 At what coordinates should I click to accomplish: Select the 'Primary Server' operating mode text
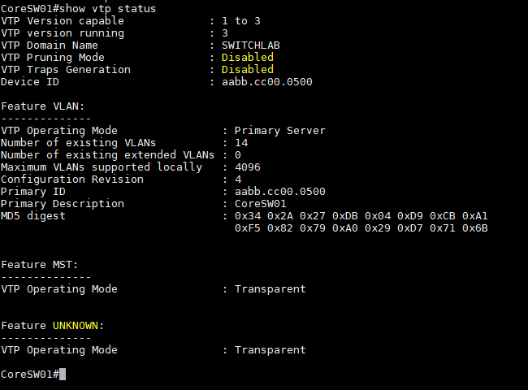280,130
